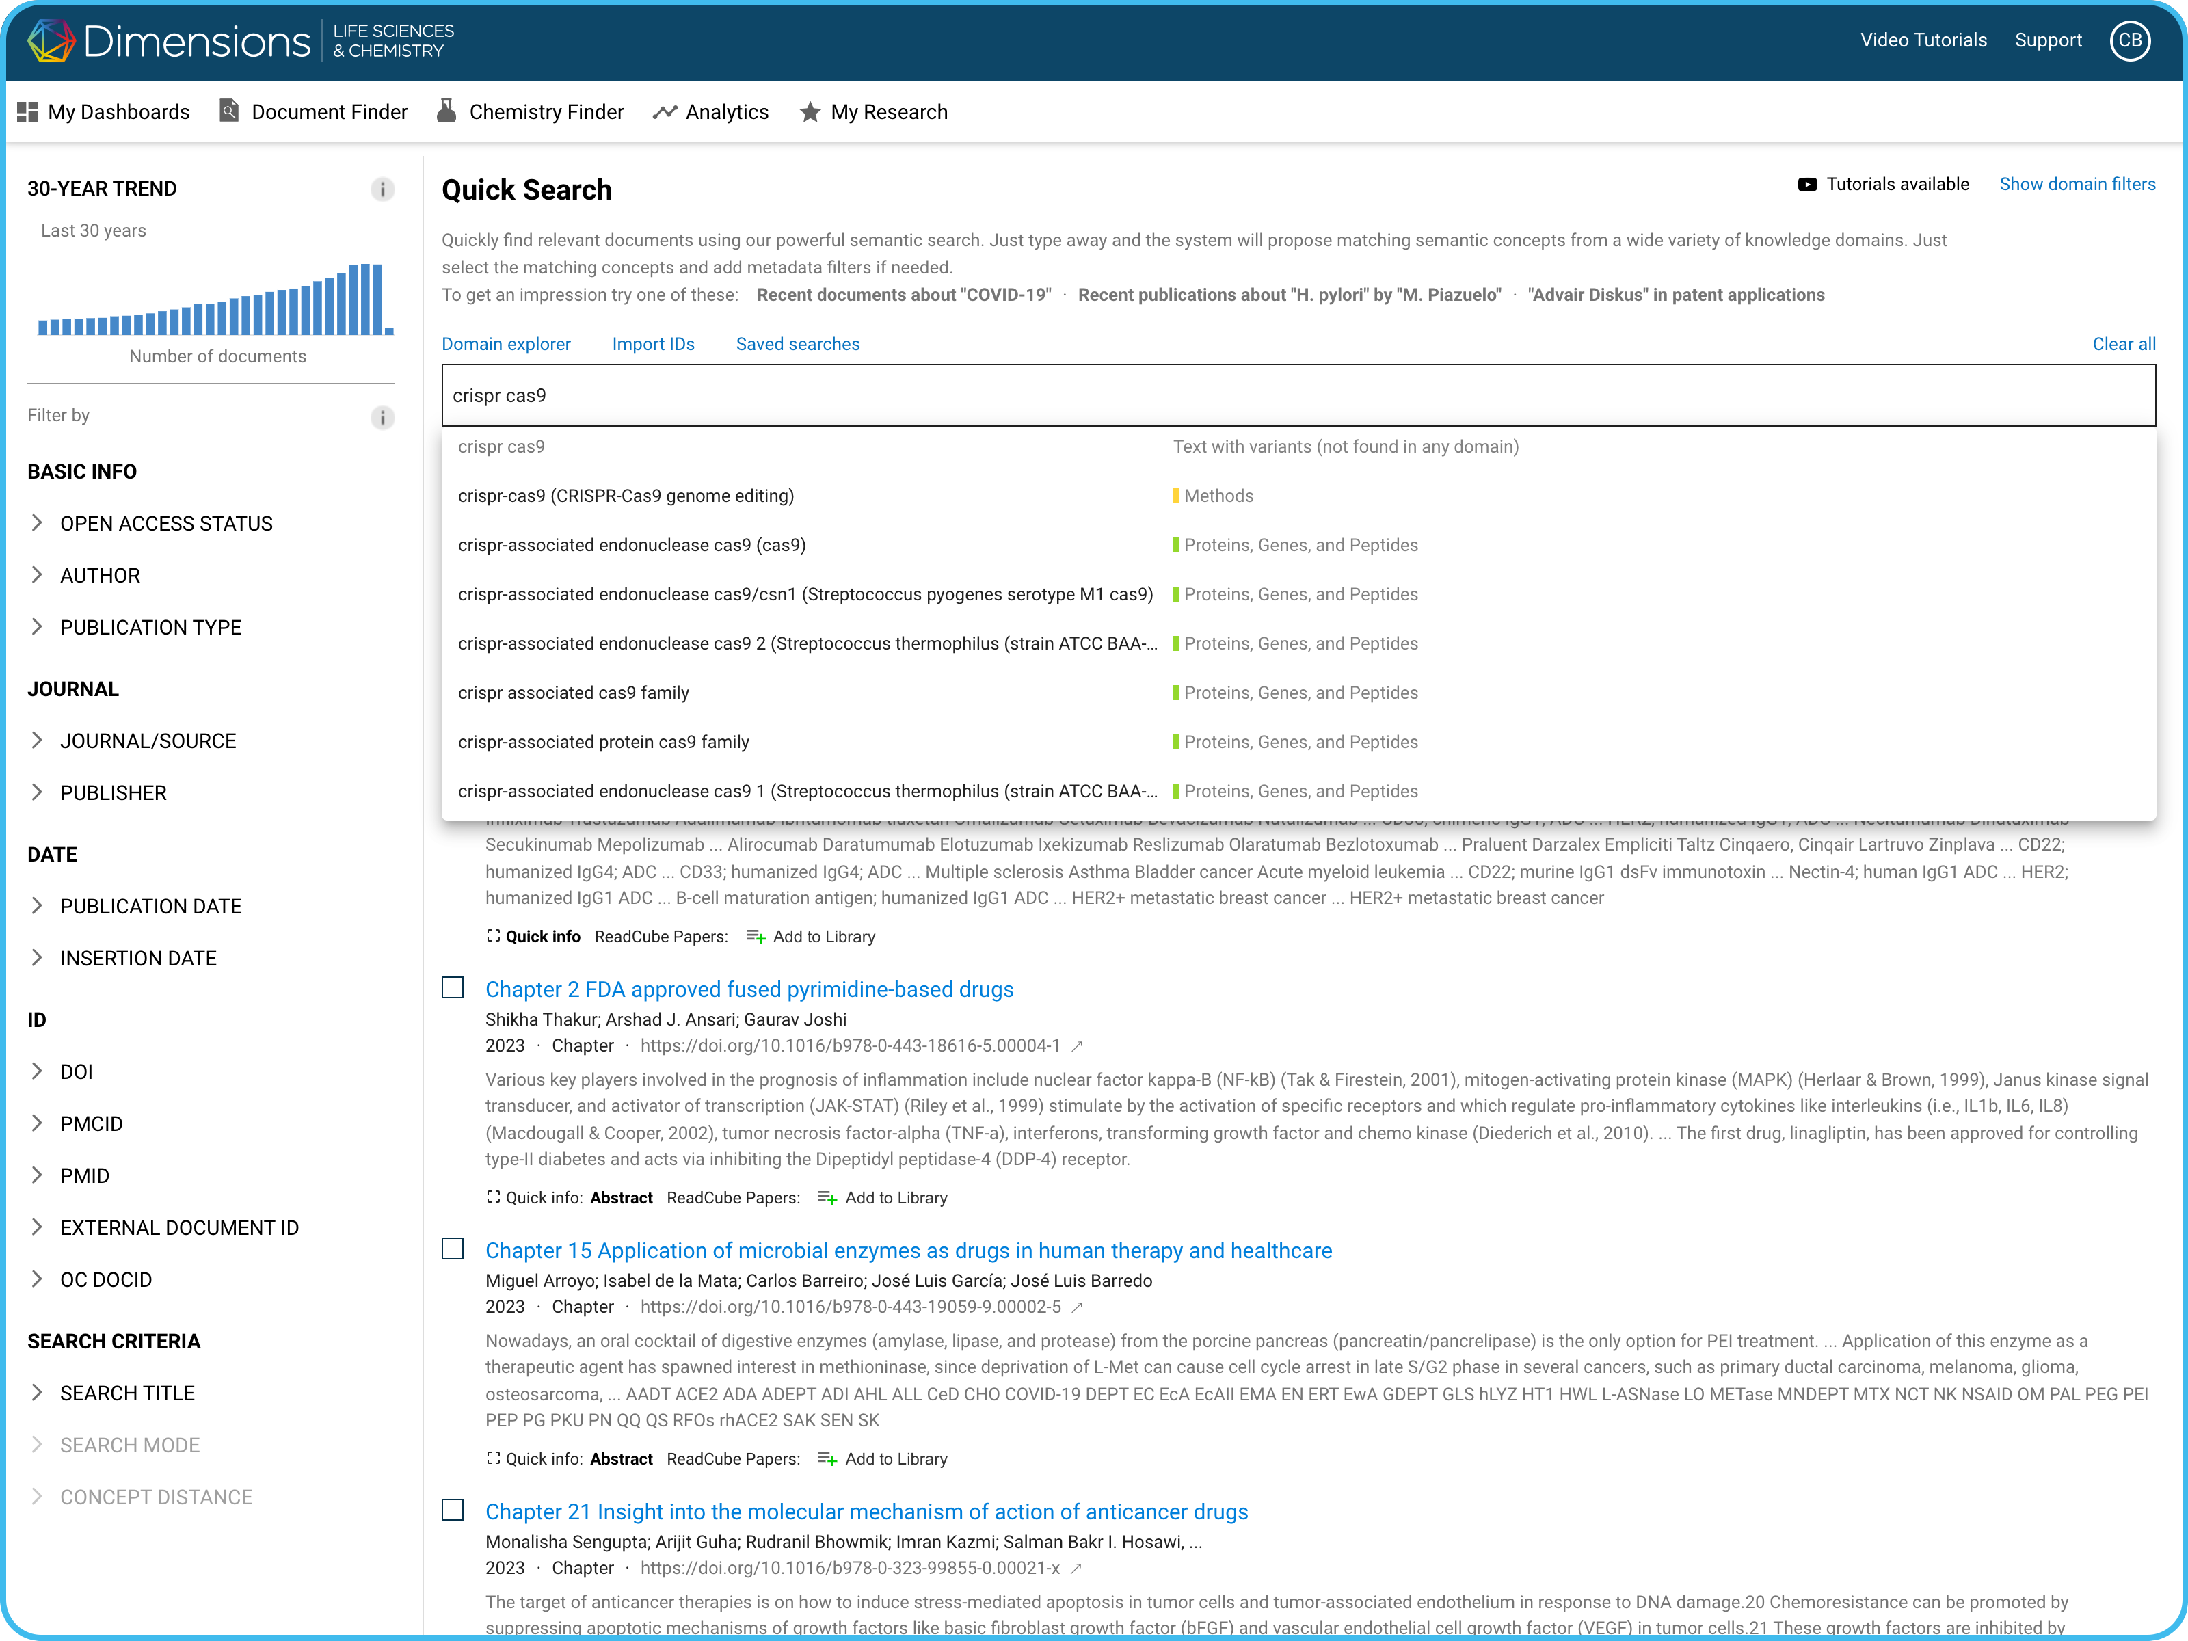Click the 30-Year Trend info icon
This screenshot has height=1641, width=2188.
(x=382, y=189)
